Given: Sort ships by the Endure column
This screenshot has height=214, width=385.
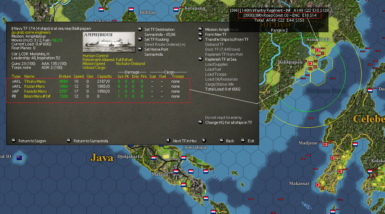Looking at the screenshot, I should pyautogui.click(x=65, y=76).
